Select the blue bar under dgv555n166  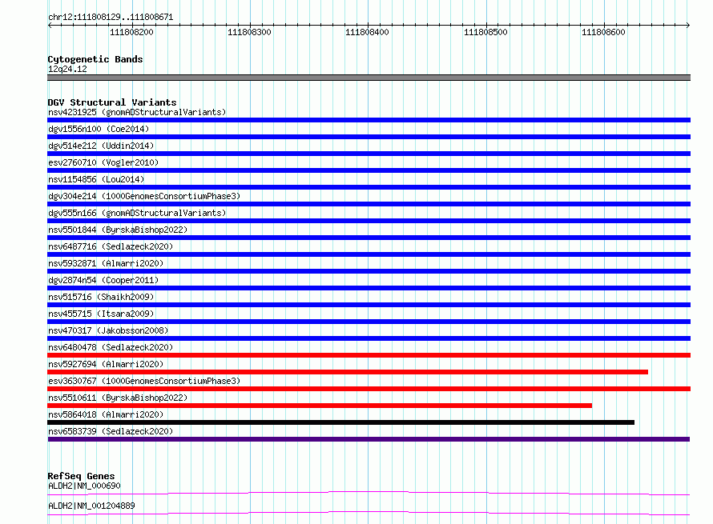pos(369,221)
